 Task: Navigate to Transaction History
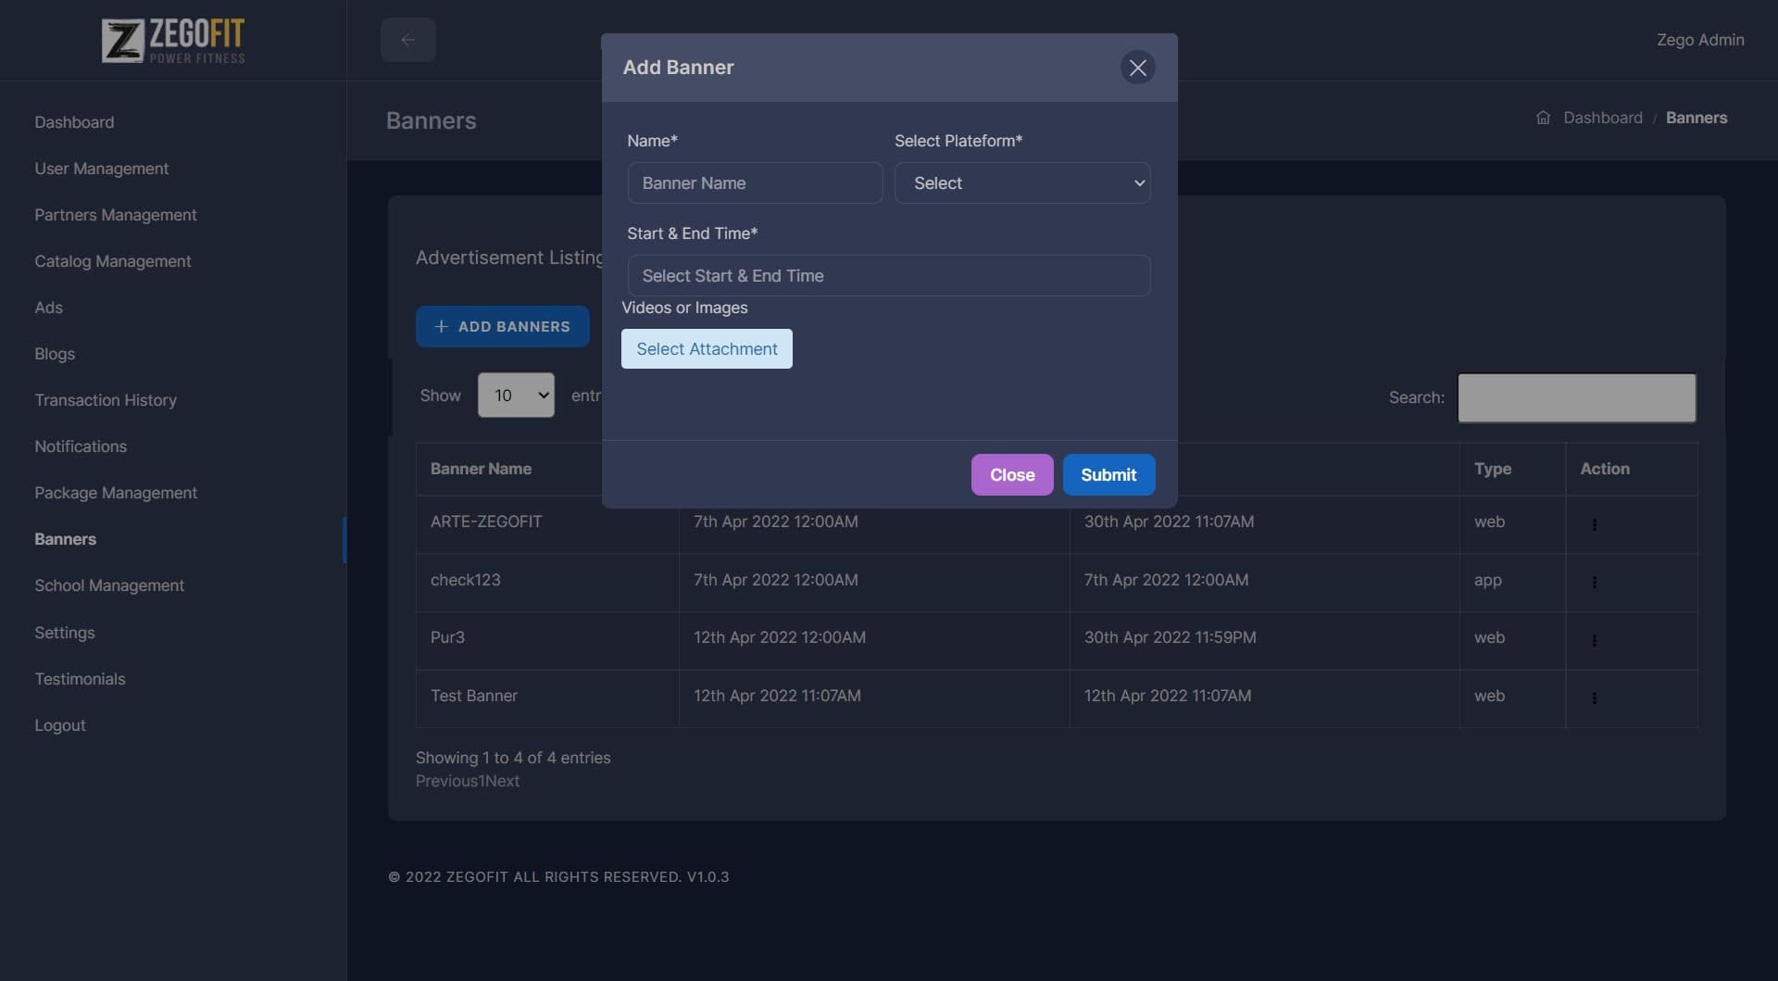[x=106, y=400]
